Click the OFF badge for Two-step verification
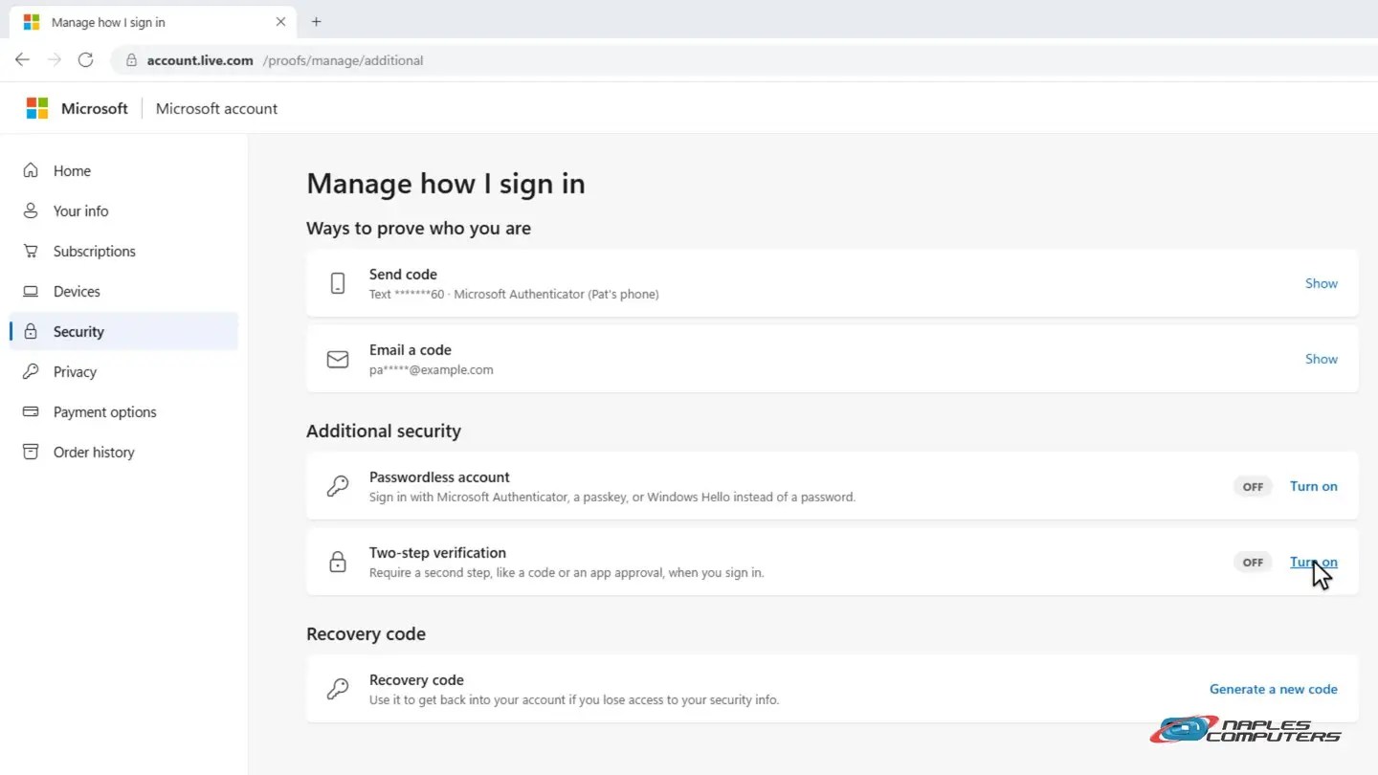The image size is (1378, 775). pos(1253,563)
